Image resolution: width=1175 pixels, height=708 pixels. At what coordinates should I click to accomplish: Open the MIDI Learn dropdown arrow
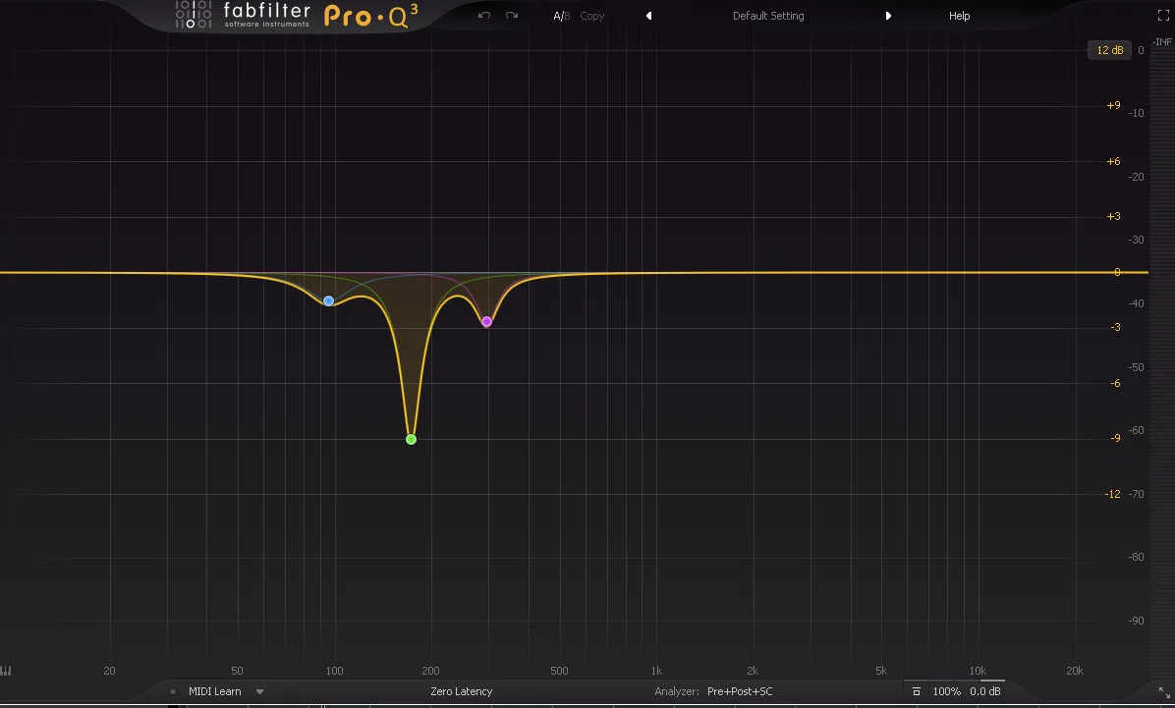coord(260,691)
